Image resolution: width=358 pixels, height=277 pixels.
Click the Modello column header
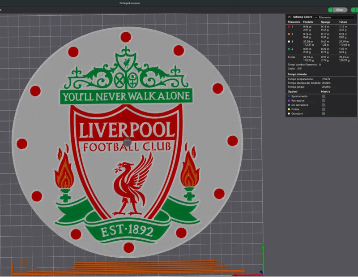pyautogui.click(x=308, y=22)
